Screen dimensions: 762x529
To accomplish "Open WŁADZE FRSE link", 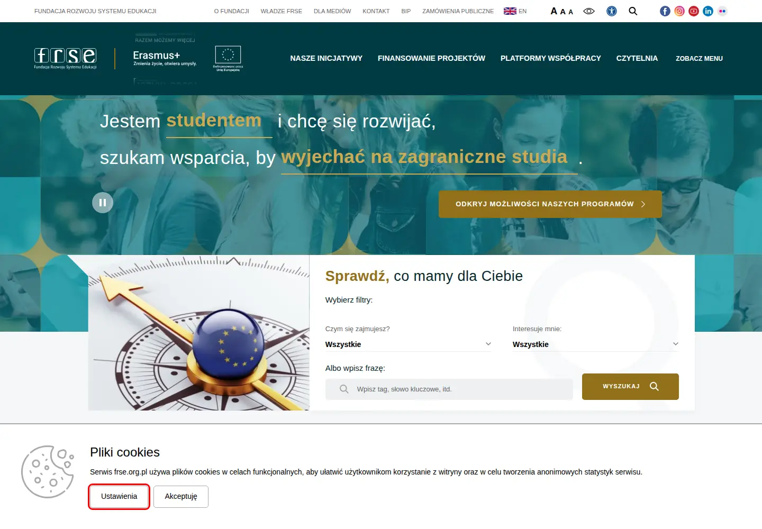I will coord(282,11).
